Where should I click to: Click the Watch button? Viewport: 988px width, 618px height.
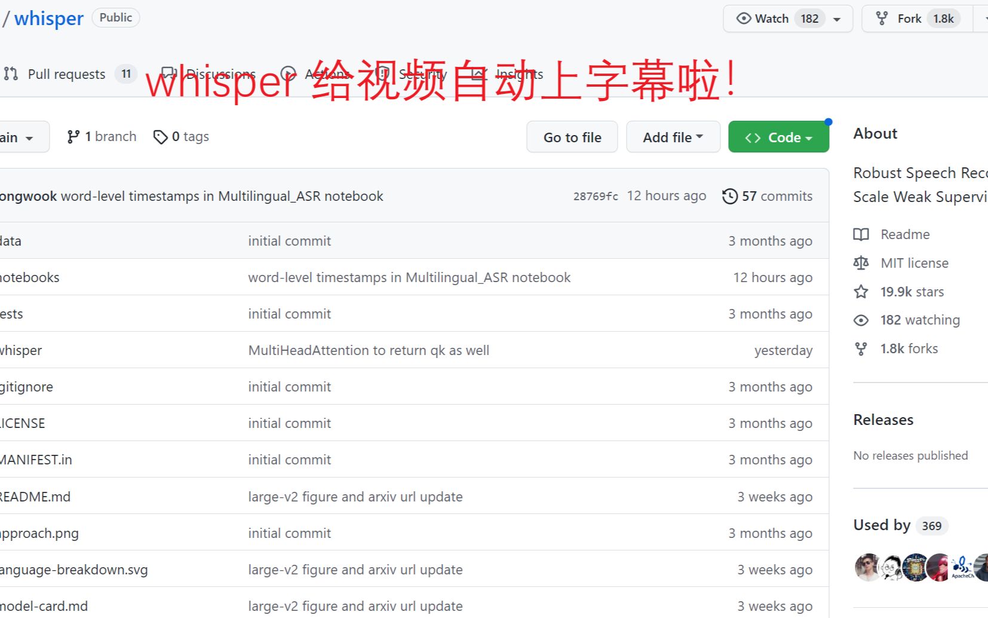coord(788,19)
